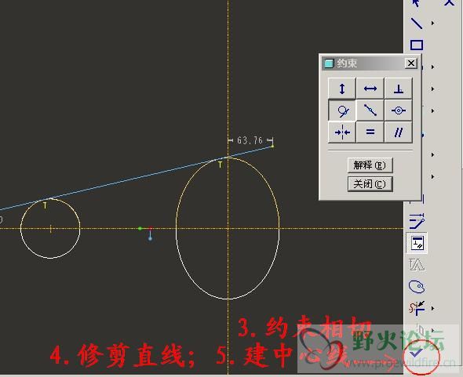
Task: Choose the perpendicular constraint icon
Action: (x=399, y=89)
